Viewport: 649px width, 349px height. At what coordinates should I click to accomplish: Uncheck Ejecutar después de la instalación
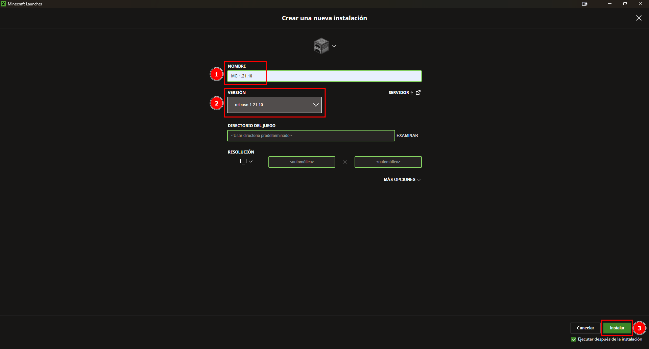coord(574,339)
